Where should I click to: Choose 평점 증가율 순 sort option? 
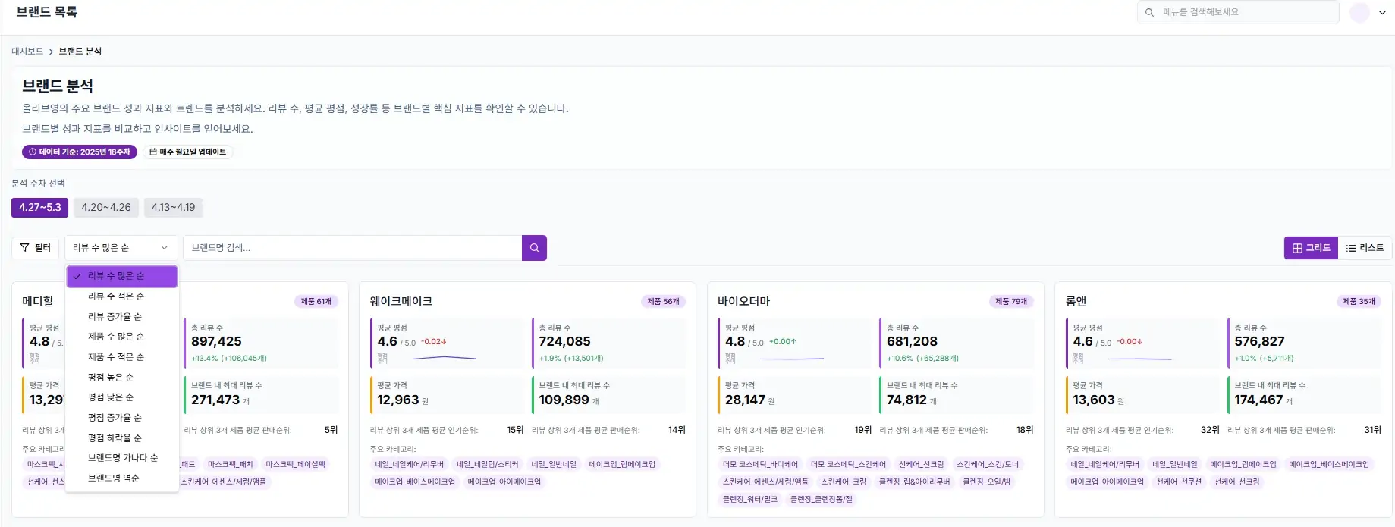(x=122, y=418)
